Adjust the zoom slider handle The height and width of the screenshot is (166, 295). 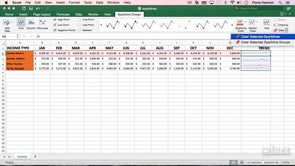(x=263, y=162)
